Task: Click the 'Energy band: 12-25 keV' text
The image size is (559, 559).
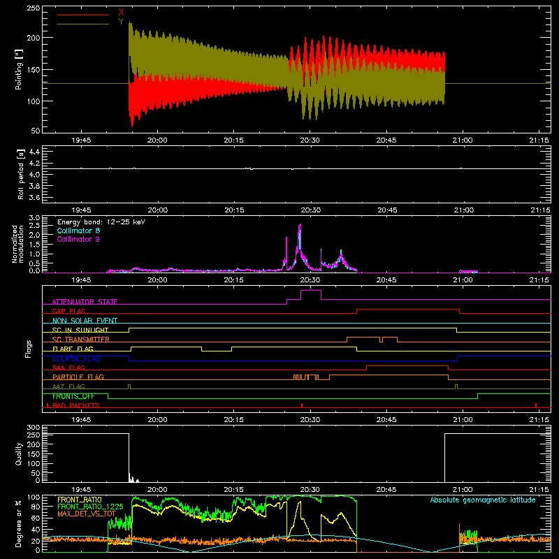Action: (101, 222)
